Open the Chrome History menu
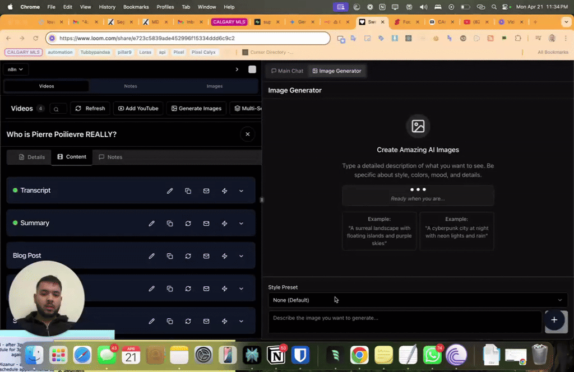Screen dimensions: 574x372 point(107,7)
